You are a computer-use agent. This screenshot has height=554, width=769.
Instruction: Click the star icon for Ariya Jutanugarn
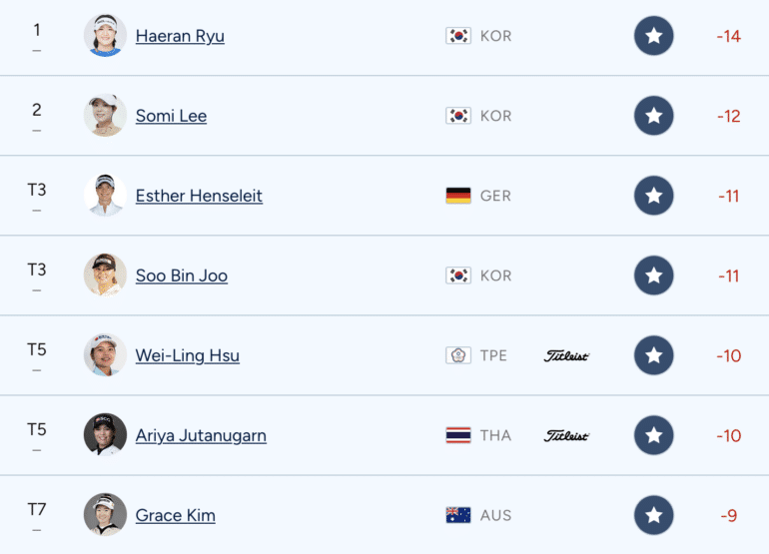tap(654, 435)
